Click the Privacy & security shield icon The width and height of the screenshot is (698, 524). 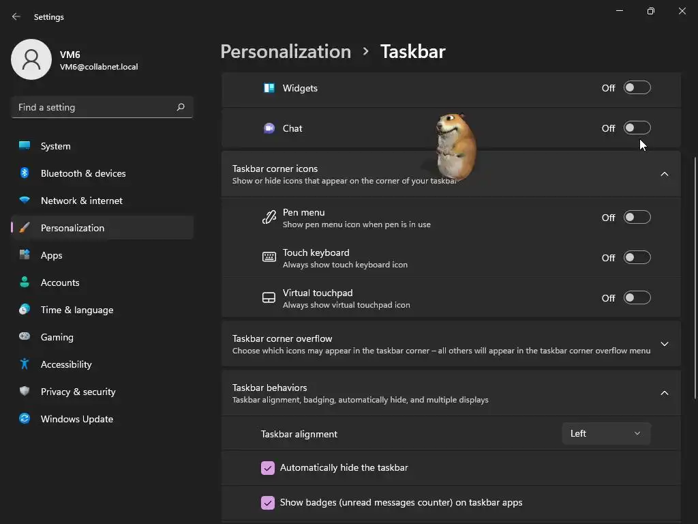pyautogui.click(x=25, y=392)
